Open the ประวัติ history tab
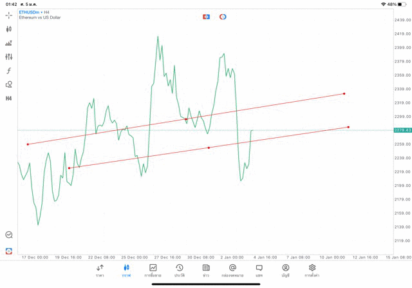 (180, 271)
